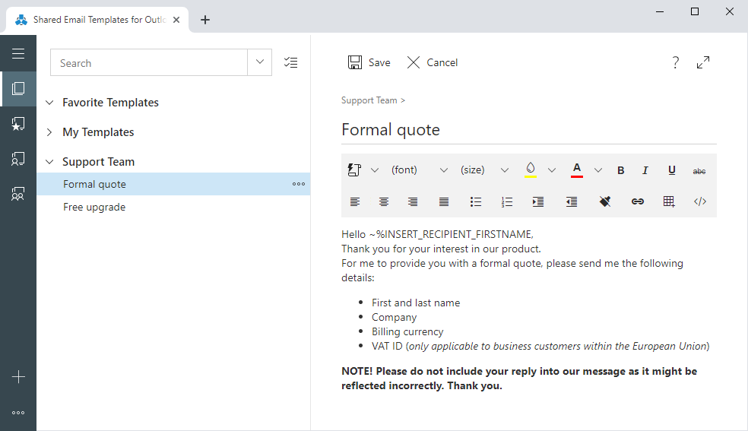Insert a table into the template
Screen dimensions: 748x431
669,201
